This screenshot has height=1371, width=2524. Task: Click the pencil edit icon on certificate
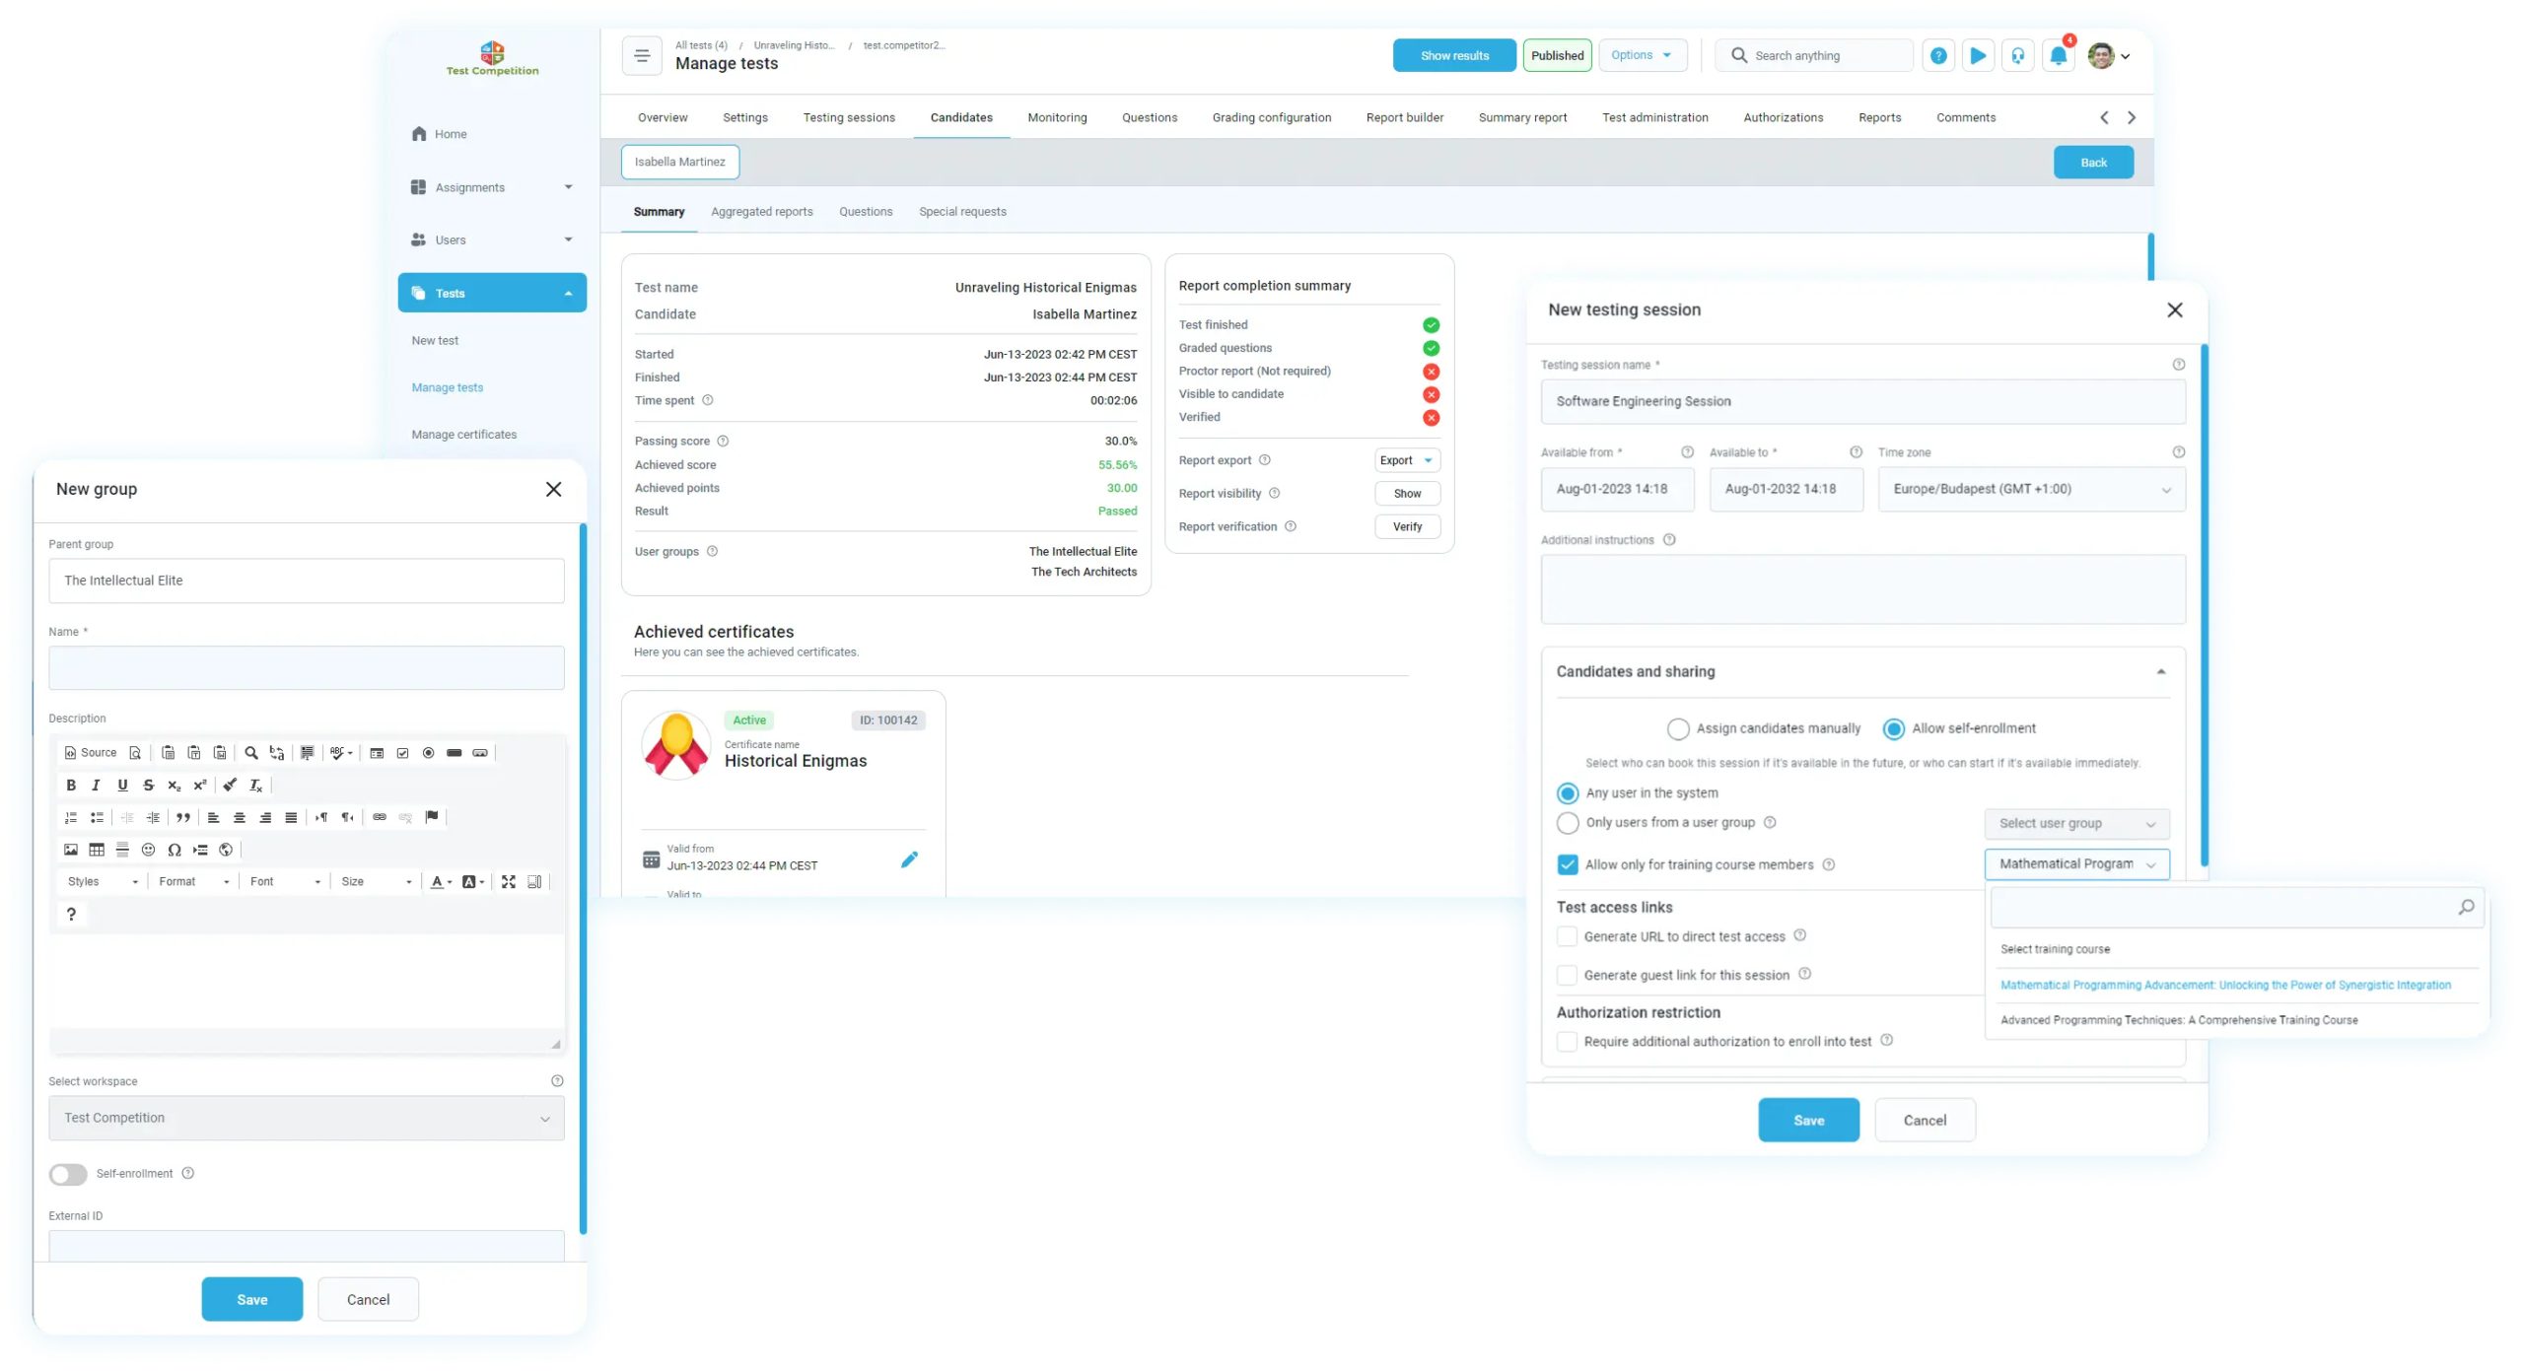point(909,859)
